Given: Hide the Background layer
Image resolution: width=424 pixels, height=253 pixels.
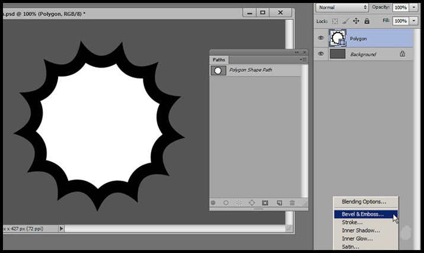Looking at the screenshot, I should 321,54.
